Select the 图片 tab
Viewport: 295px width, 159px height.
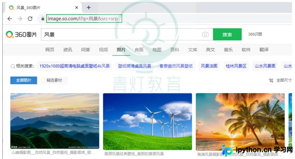pyautogui.click(x=121, y=50)
